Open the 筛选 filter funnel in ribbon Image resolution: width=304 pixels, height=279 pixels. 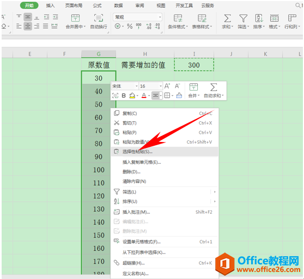coord(243,18)
